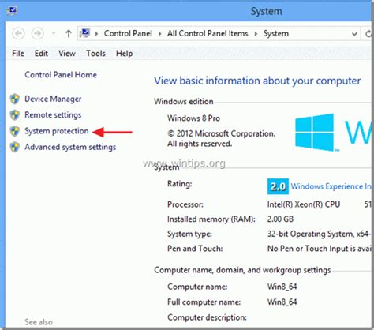Image resolution: width=374 pixels, height=330 pixels.
Task: Select the Intel(R) Xeon(R) CPU value
Action: (x=304, y=204)
